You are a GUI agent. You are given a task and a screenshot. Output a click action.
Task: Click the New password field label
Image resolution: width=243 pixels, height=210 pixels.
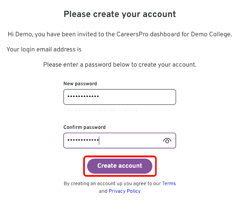coord(80,84)
